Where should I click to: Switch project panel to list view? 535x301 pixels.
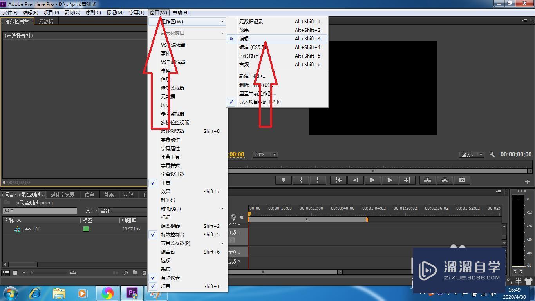point(6,272)
